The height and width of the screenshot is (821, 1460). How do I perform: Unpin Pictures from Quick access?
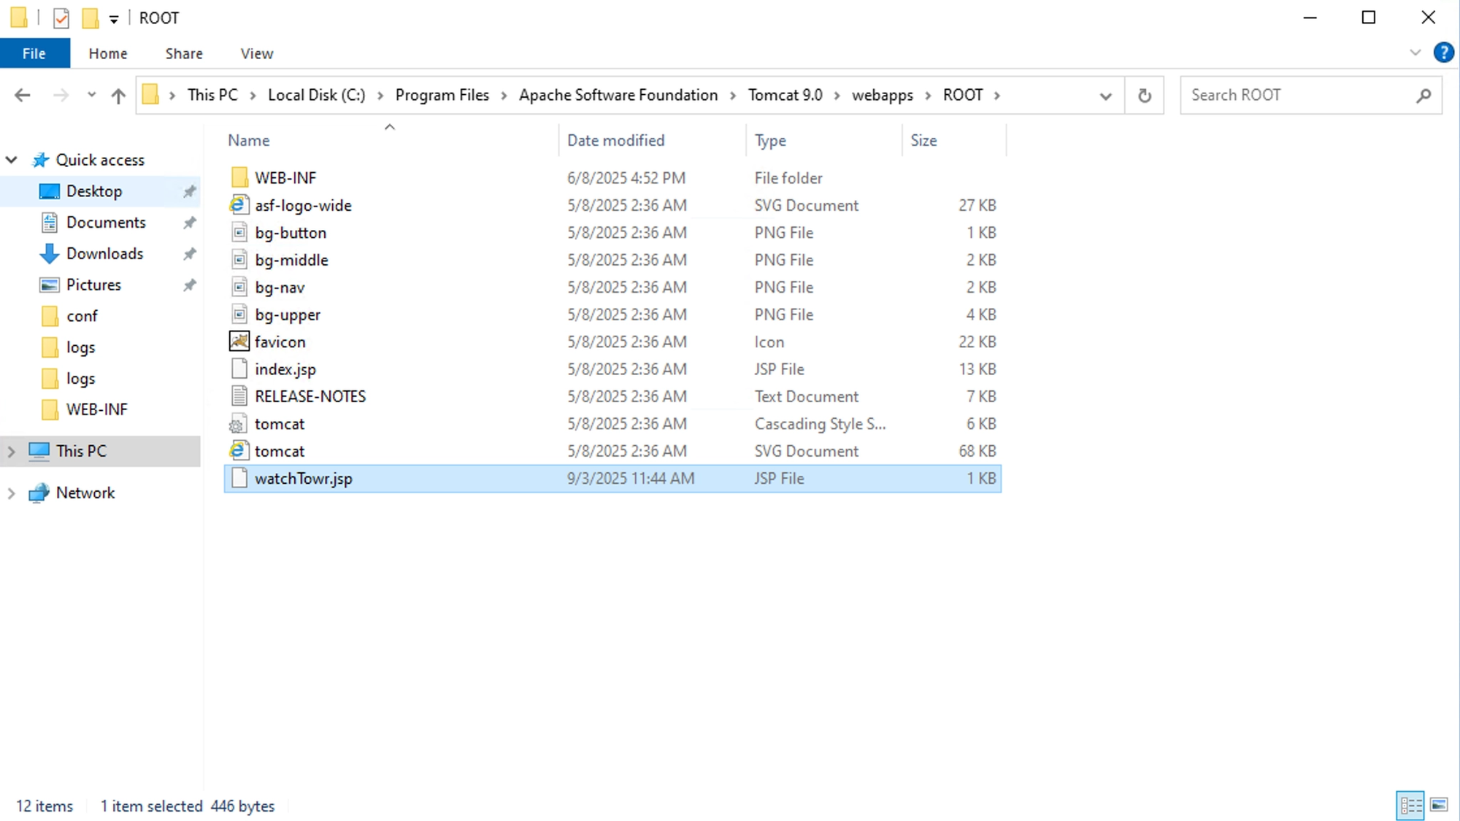189,285
